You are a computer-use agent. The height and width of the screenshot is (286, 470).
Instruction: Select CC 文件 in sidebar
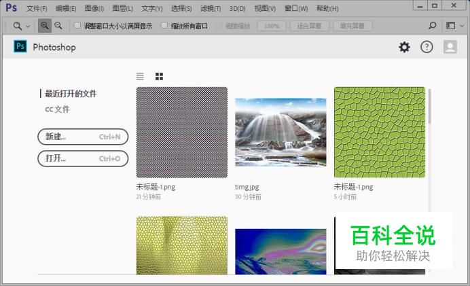pos(57,109)
